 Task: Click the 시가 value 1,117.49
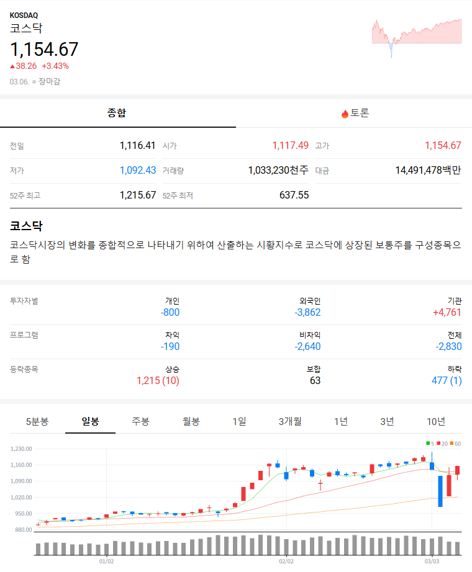pyautogui.click(x=291, y=146)
